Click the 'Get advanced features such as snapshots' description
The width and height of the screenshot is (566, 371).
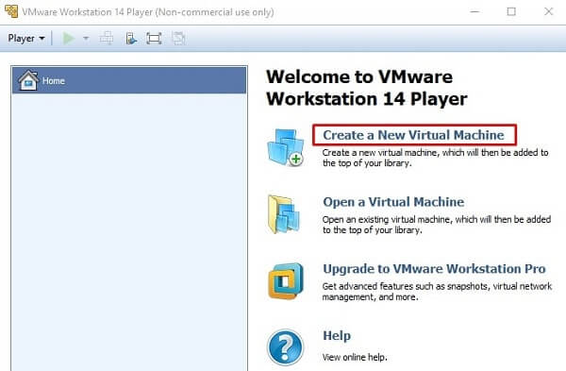[437, 292]
